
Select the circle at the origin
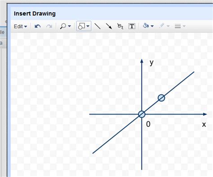click(x=142, y=114)
